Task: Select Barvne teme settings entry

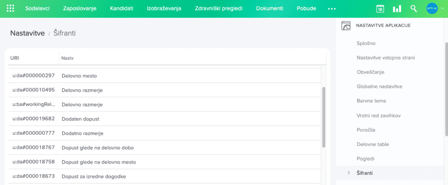Action: (x=371, y=101)
